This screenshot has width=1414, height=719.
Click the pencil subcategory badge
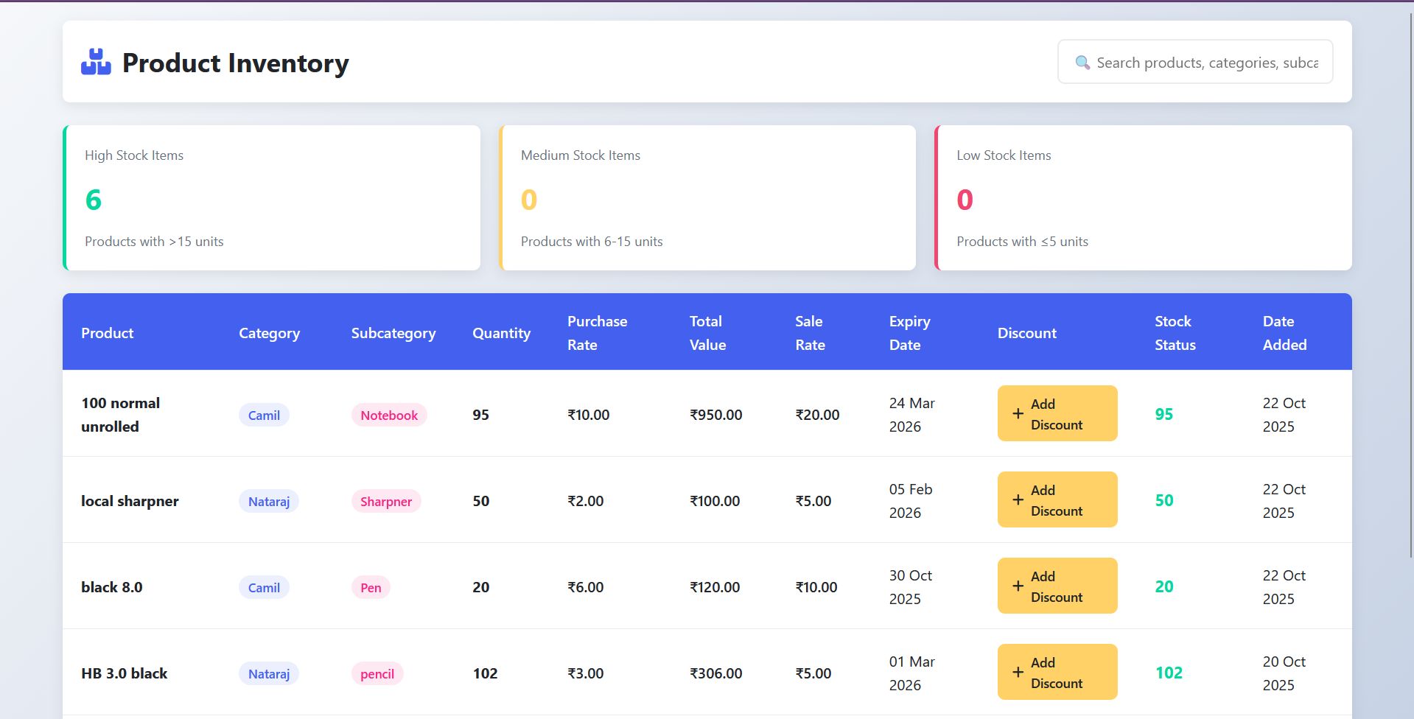point(377,674)
